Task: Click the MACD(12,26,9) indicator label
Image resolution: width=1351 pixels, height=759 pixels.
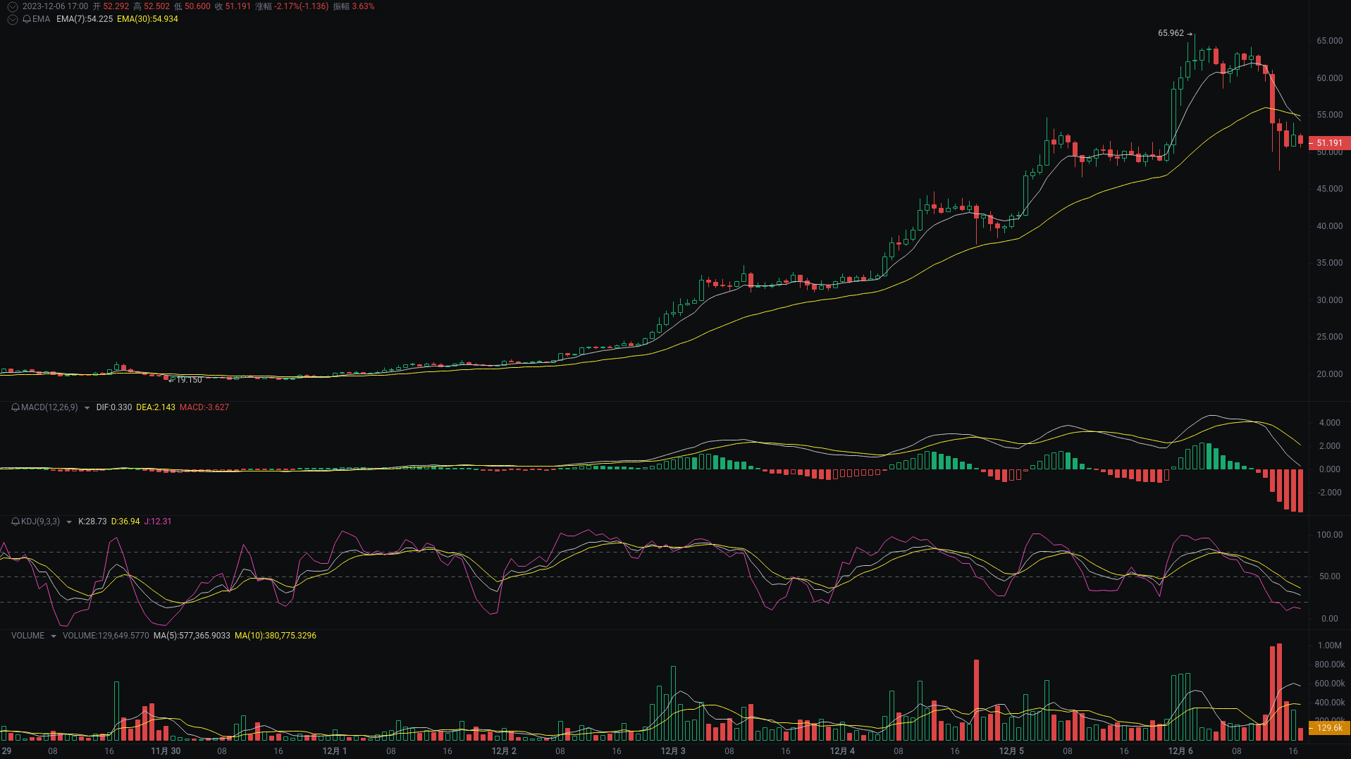Action: pos(49,407)
